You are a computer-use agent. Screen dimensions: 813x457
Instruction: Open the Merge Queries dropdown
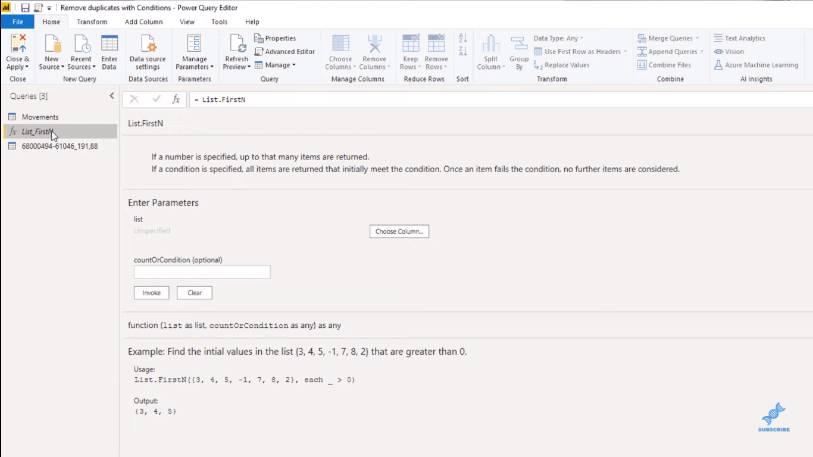click(x=668, y=38)
